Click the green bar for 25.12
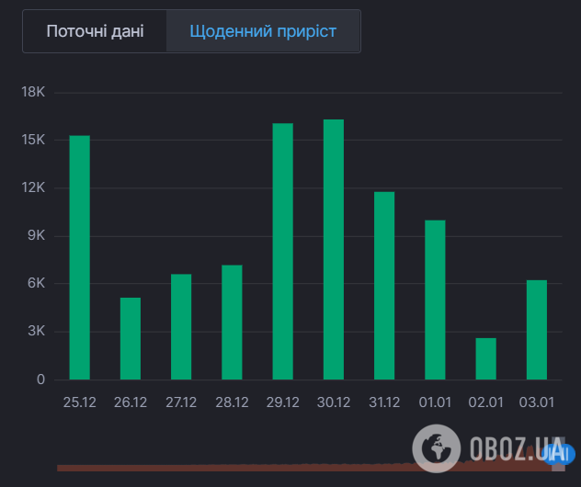581x487 pixels. coord(80,257)
